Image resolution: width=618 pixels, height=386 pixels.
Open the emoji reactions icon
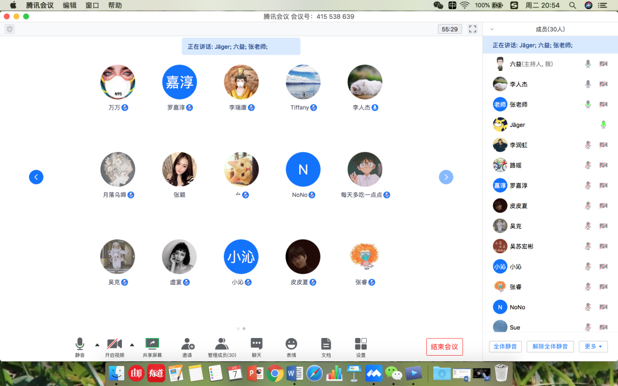pos(291,344)
